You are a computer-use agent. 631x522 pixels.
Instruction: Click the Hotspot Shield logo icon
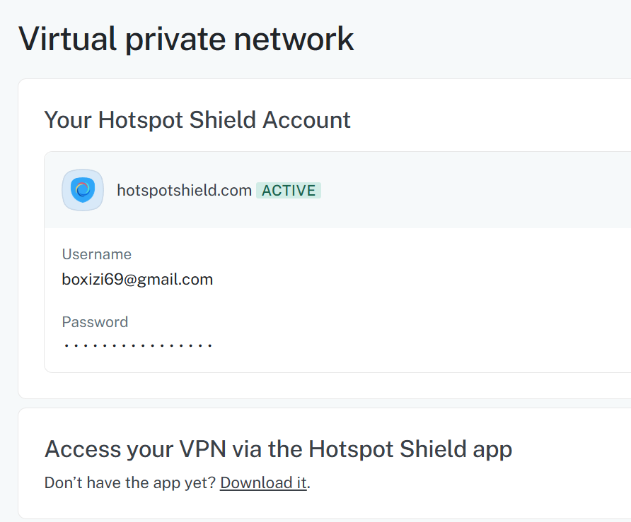(83, 190)
